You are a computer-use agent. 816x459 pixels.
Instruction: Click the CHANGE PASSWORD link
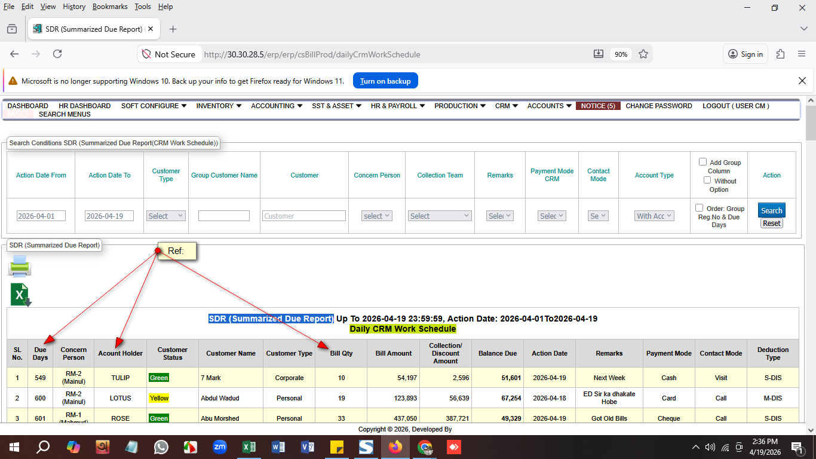[x=659, y=106]
